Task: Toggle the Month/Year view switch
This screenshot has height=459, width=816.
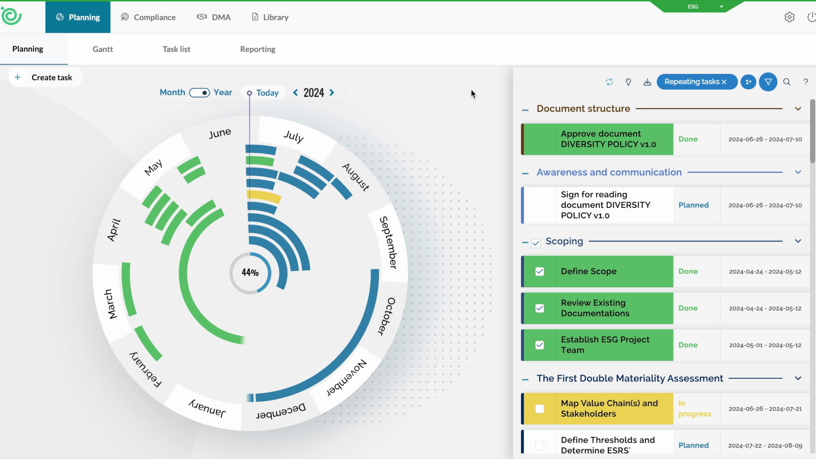Action: 199,93
